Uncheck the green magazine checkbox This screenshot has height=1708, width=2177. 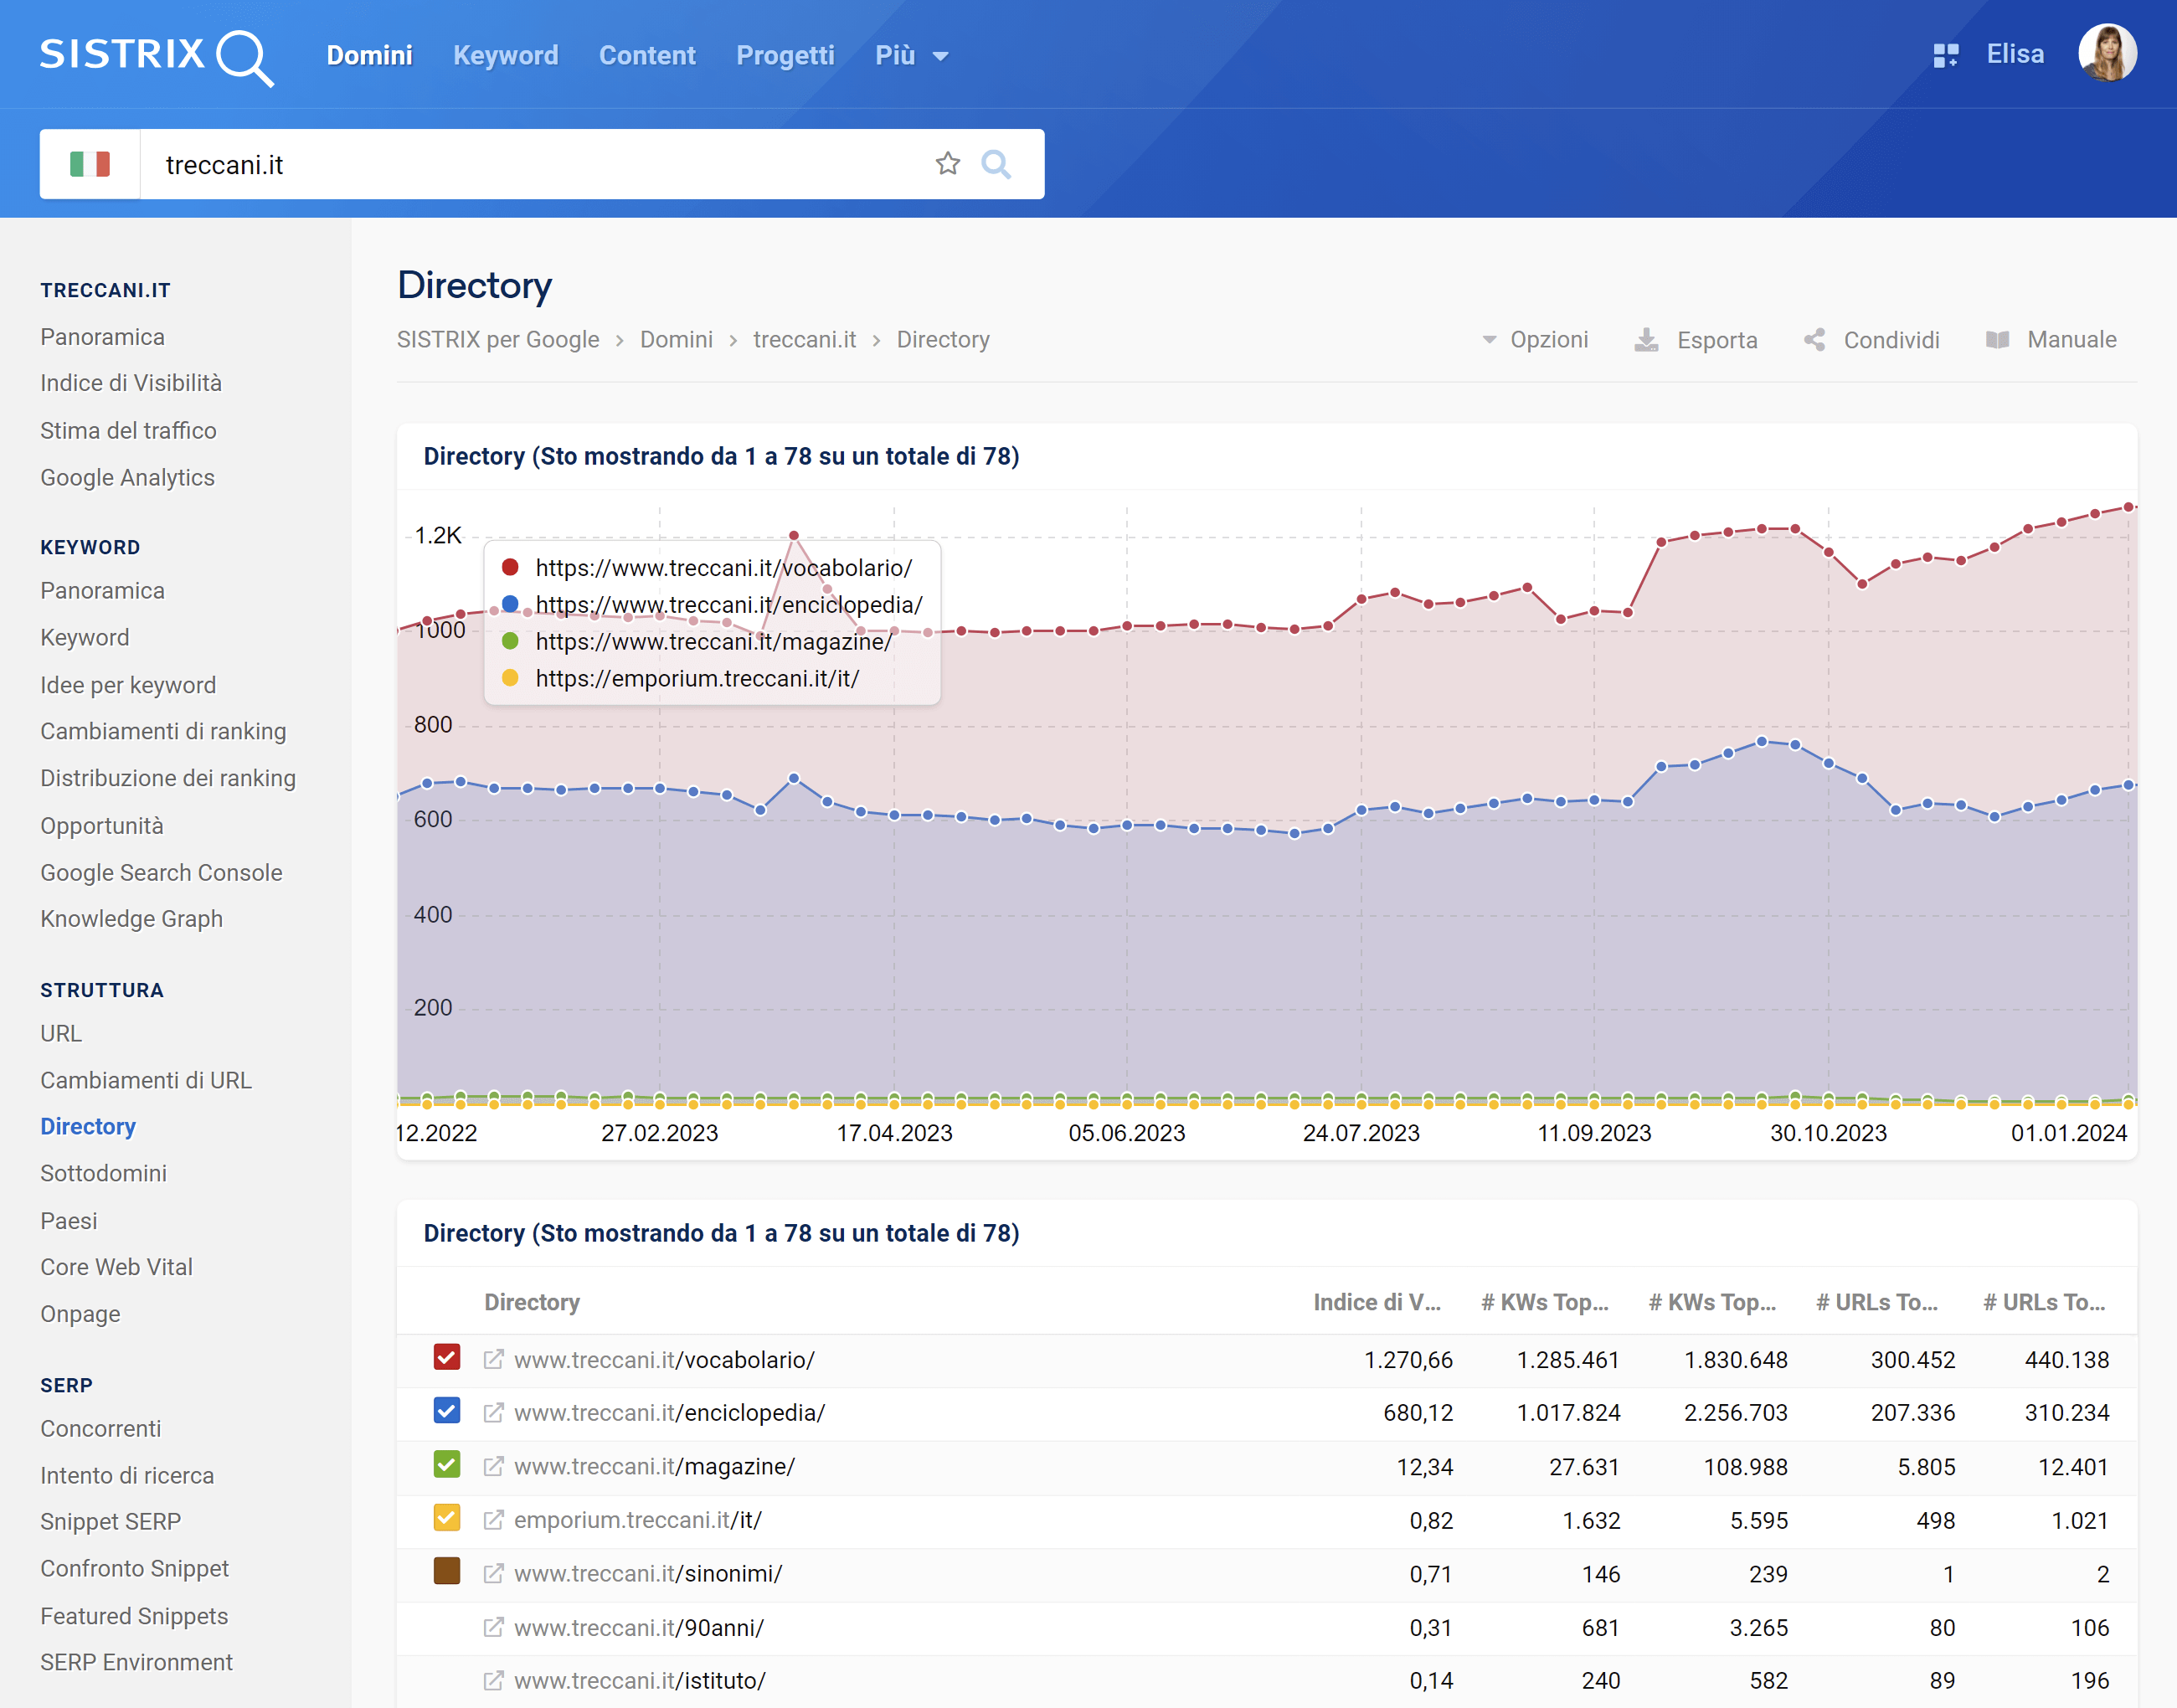447,1465
